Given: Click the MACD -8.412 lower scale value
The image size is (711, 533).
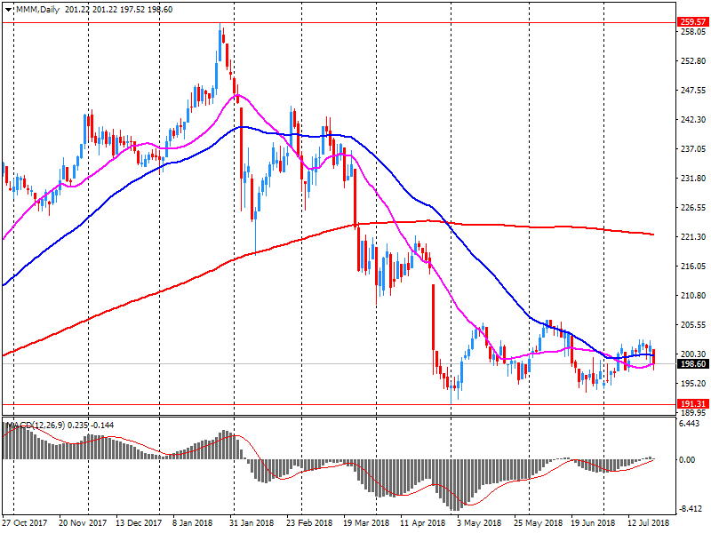Looking at the screenshot, I should tap(691, 509).
